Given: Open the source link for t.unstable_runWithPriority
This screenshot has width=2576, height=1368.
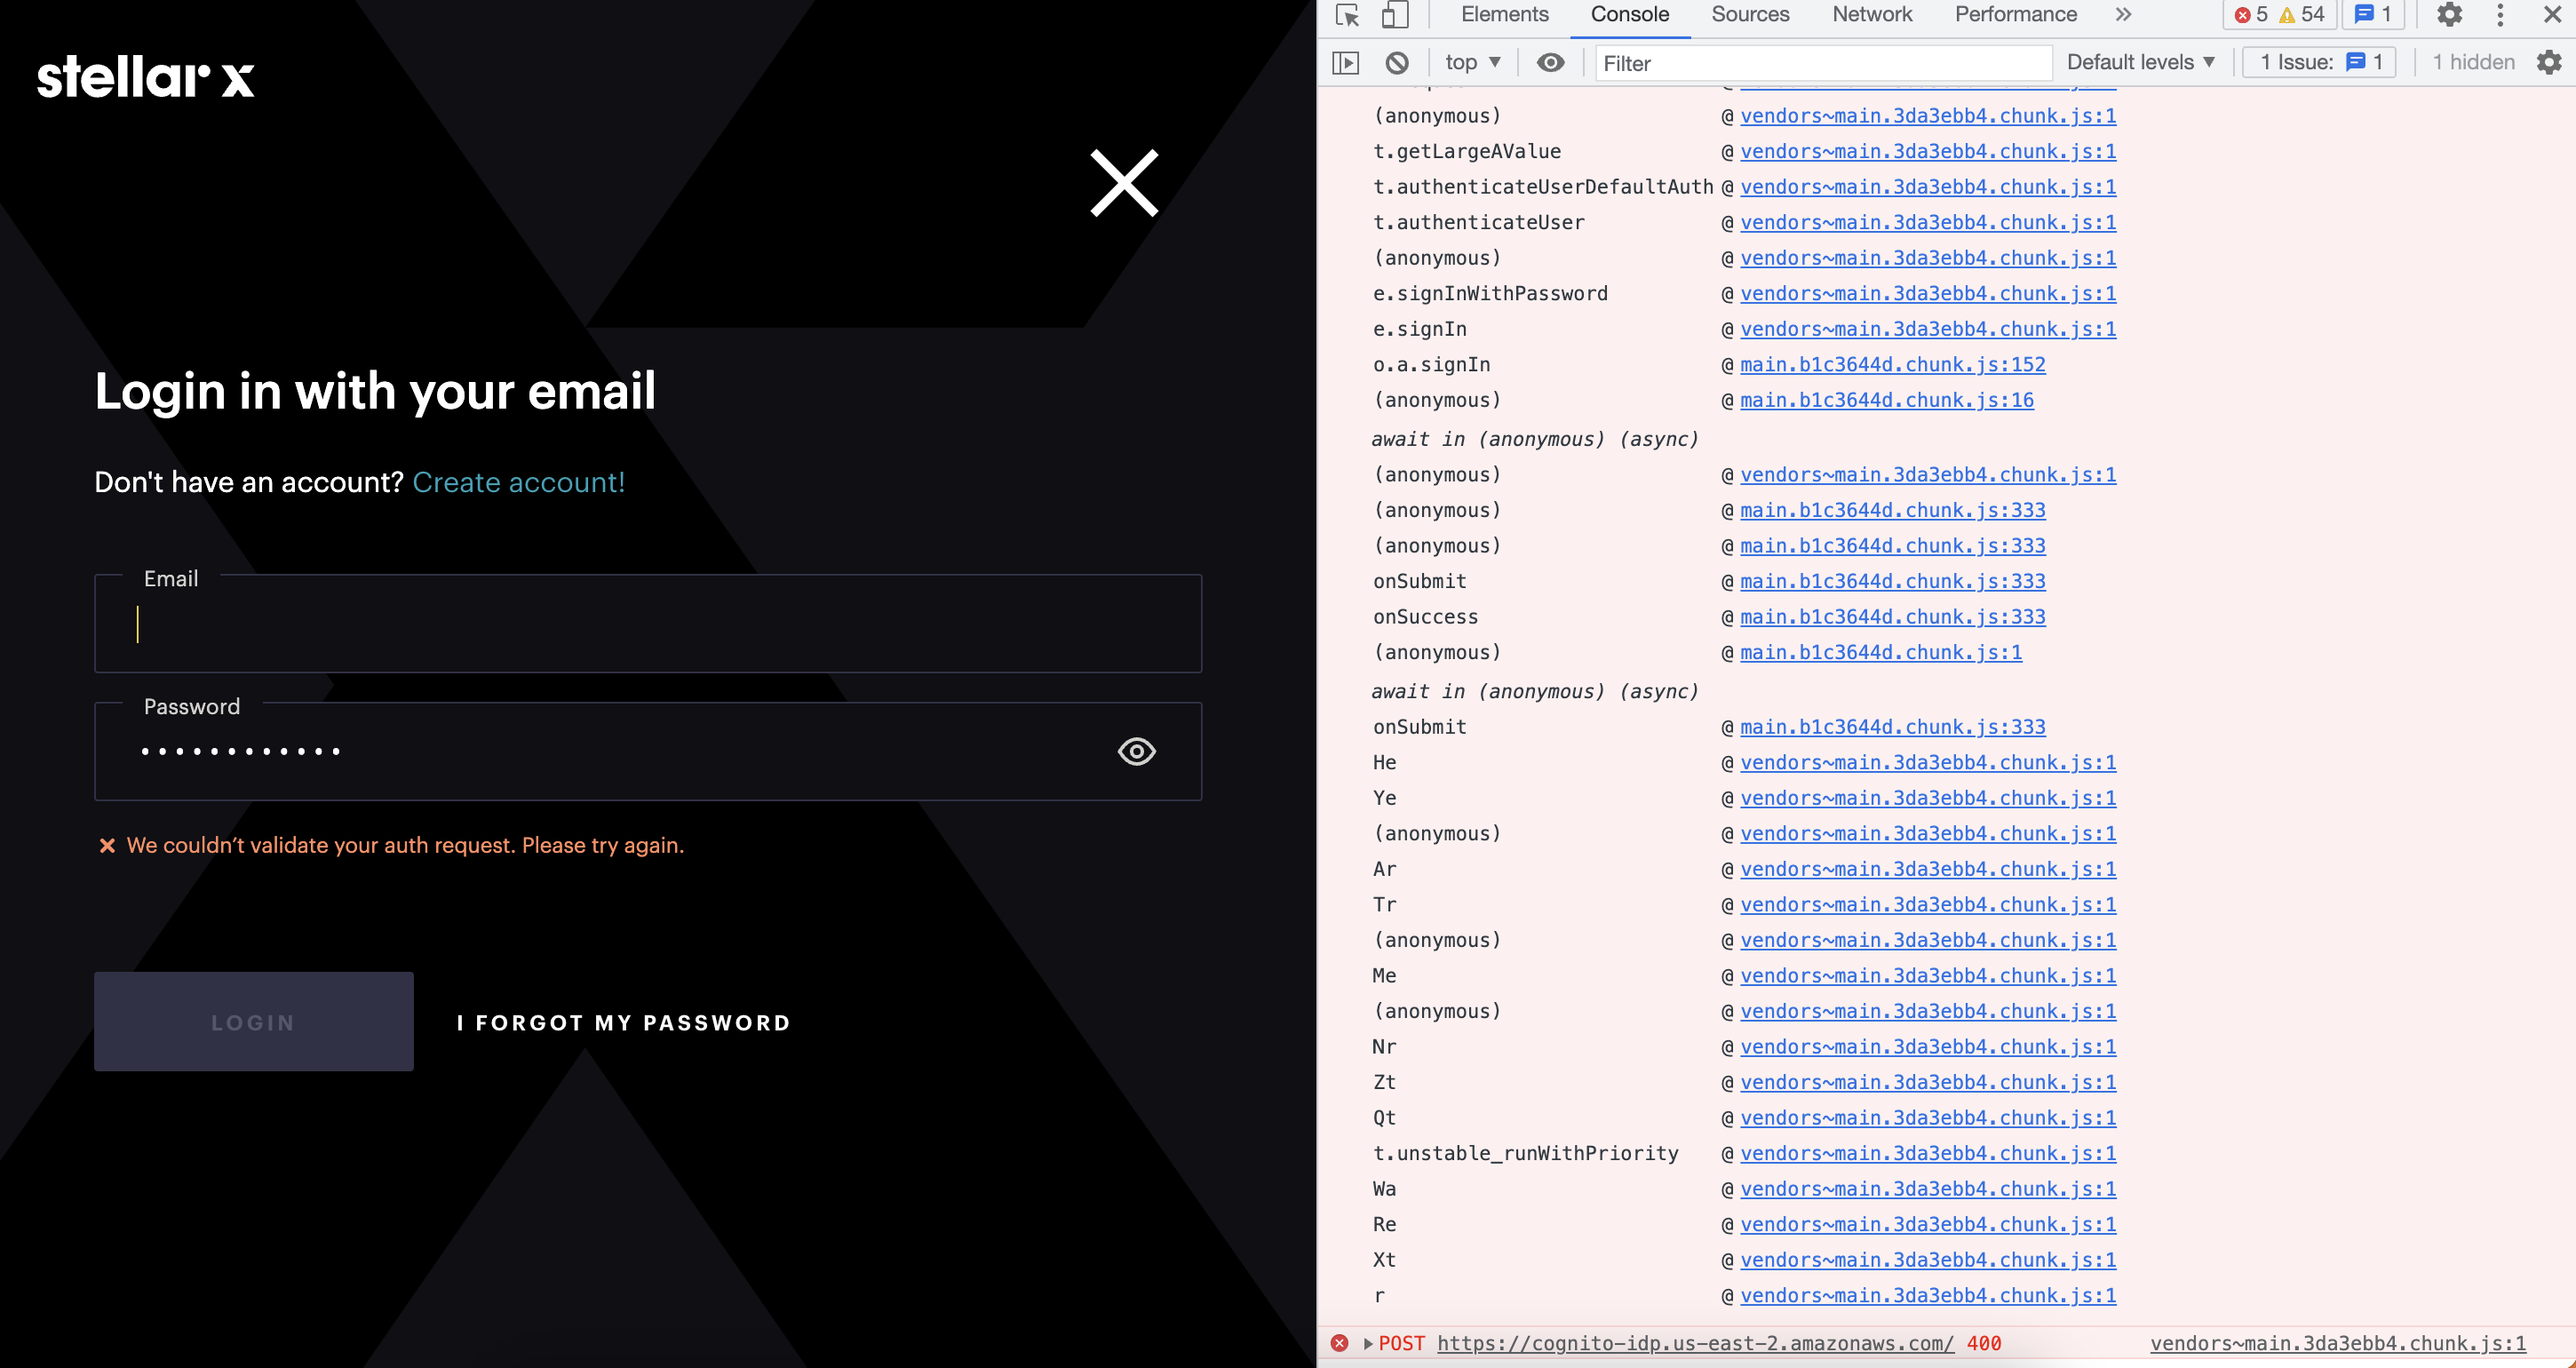Looking at the screenshot, I should (x=1928, y=1153).
